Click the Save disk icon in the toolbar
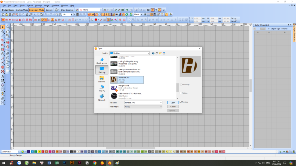The width and height of the screenshot is (296, 166). [x=10, y=14]
